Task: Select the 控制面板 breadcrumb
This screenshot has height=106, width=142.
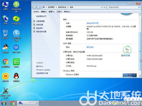Action: pos(51,7)
